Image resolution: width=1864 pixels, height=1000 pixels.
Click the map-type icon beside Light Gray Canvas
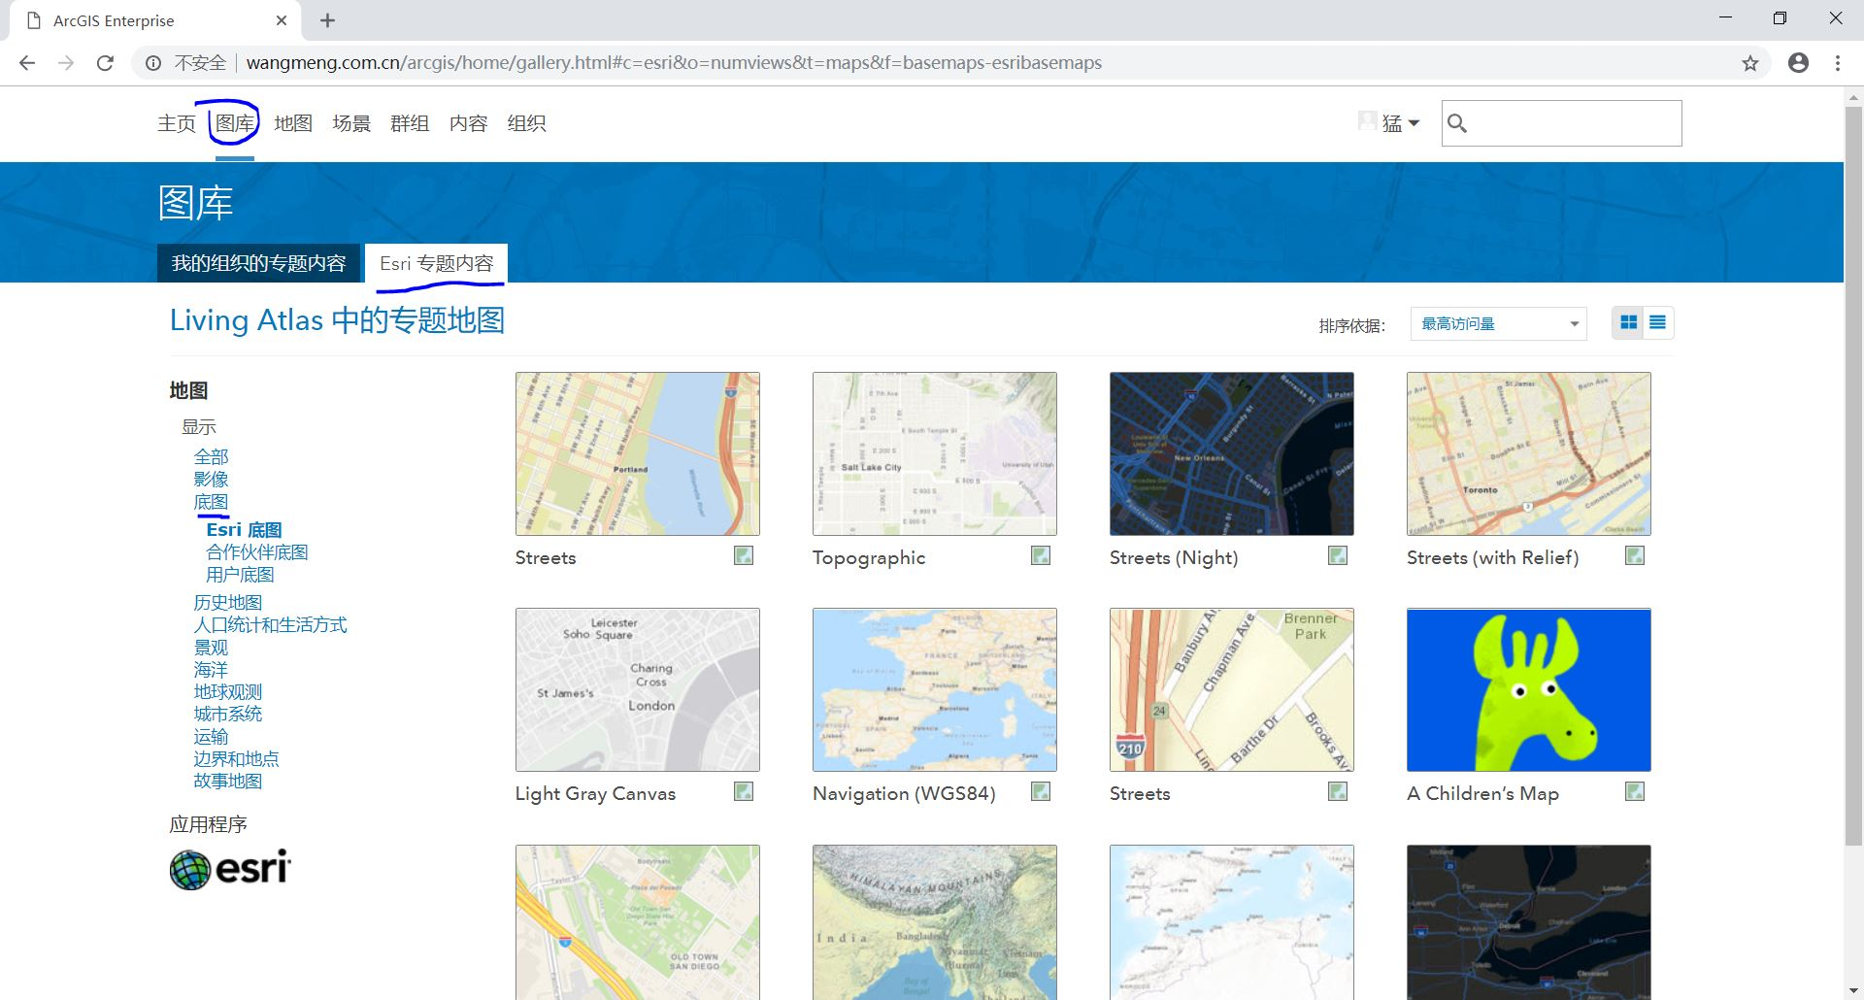pyautogui.click(x=744, y=792)
